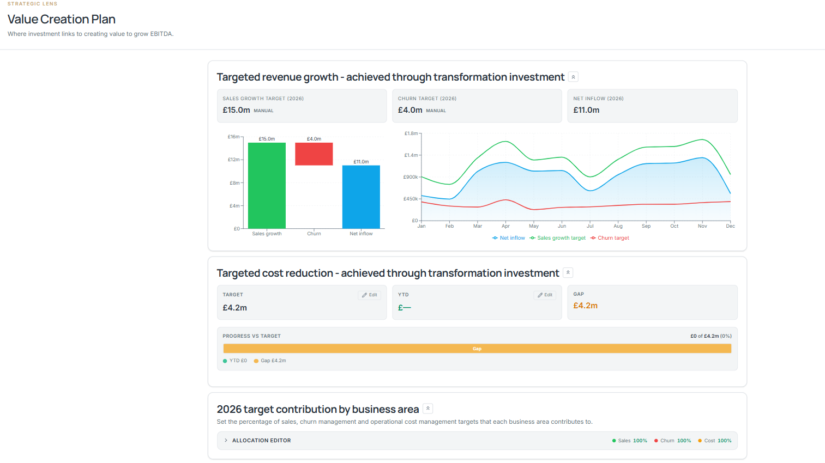Click the £16m y-axis label on bar chart
825x463 pixels.
tap(233, 137)
